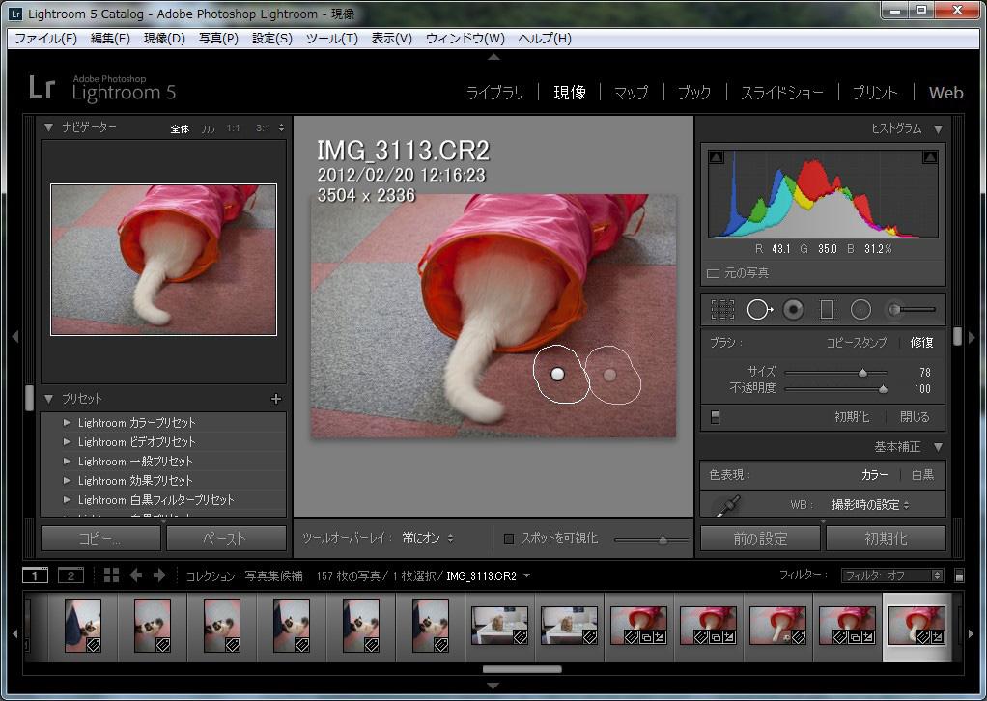
Task: Select the Red Eye Correction tool
Action: [794, 310]
